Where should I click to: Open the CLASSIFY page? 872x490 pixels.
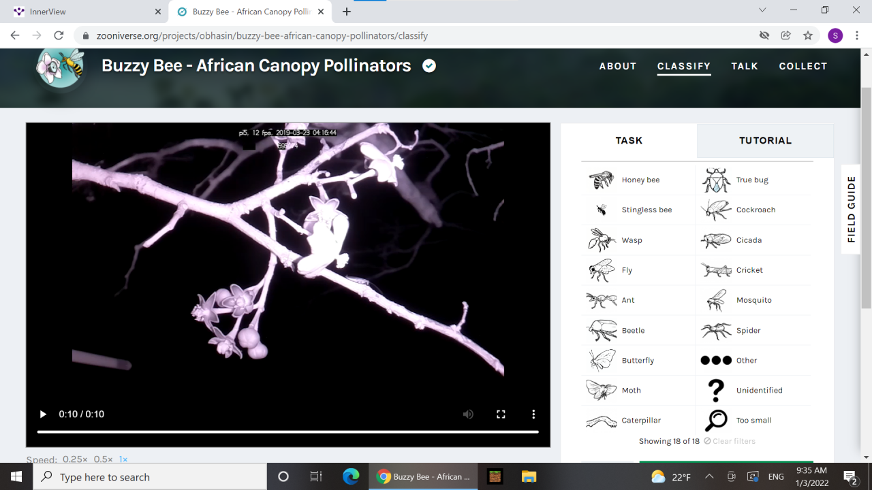[x=684, y=66]
